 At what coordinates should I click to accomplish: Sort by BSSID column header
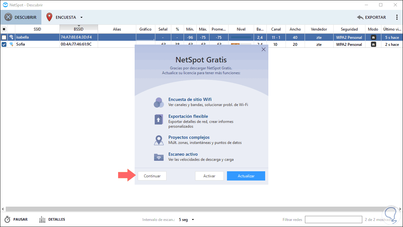click(x=79, y=29)
